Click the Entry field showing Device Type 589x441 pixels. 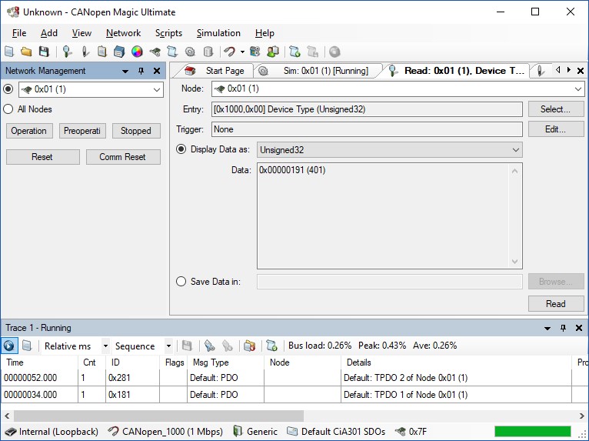[x=367, y=109]
